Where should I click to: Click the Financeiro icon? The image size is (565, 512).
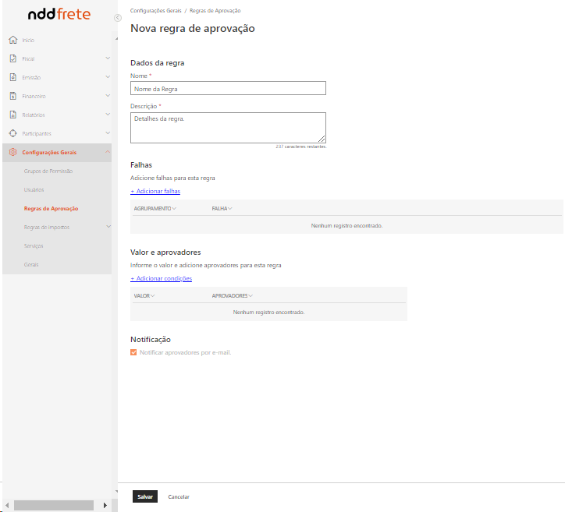click(13, 96)
